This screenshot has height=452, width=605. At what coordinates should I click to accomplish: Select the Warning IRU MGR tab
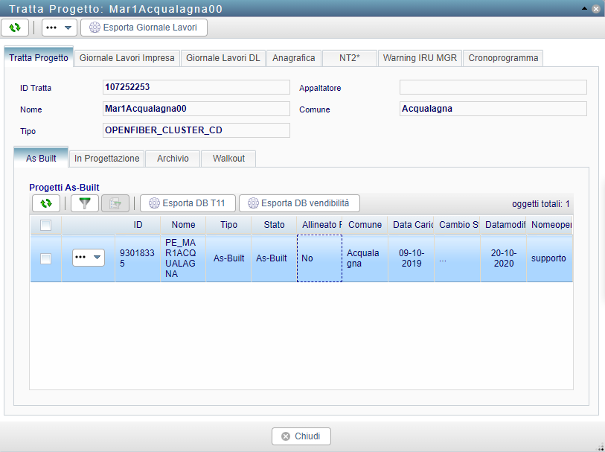420,58
